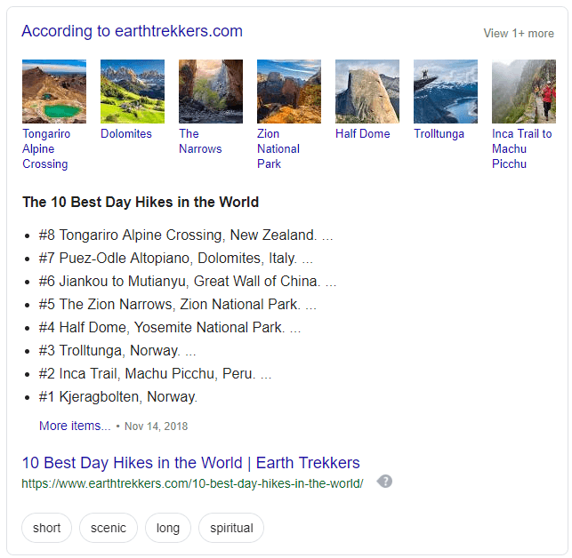Click the info icon beside the URL

click(384, 482)
